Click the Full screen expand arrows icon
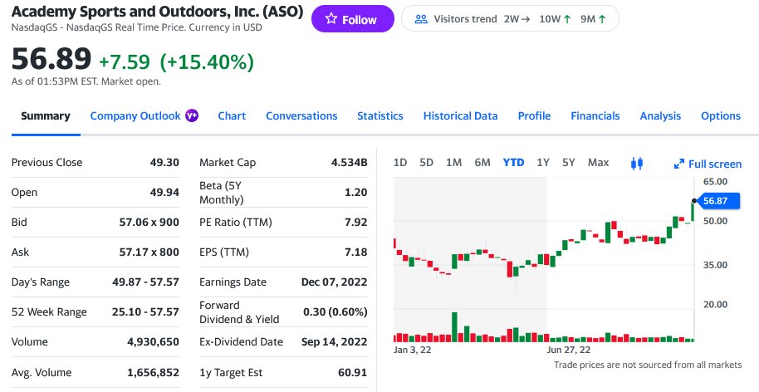 tap(679, 164)
